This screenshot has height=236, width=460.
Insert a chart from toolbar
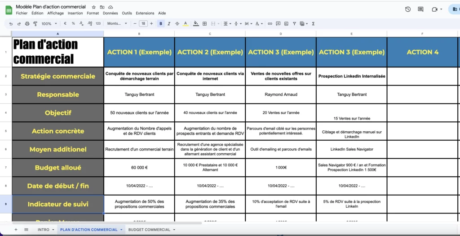[286, 24]
